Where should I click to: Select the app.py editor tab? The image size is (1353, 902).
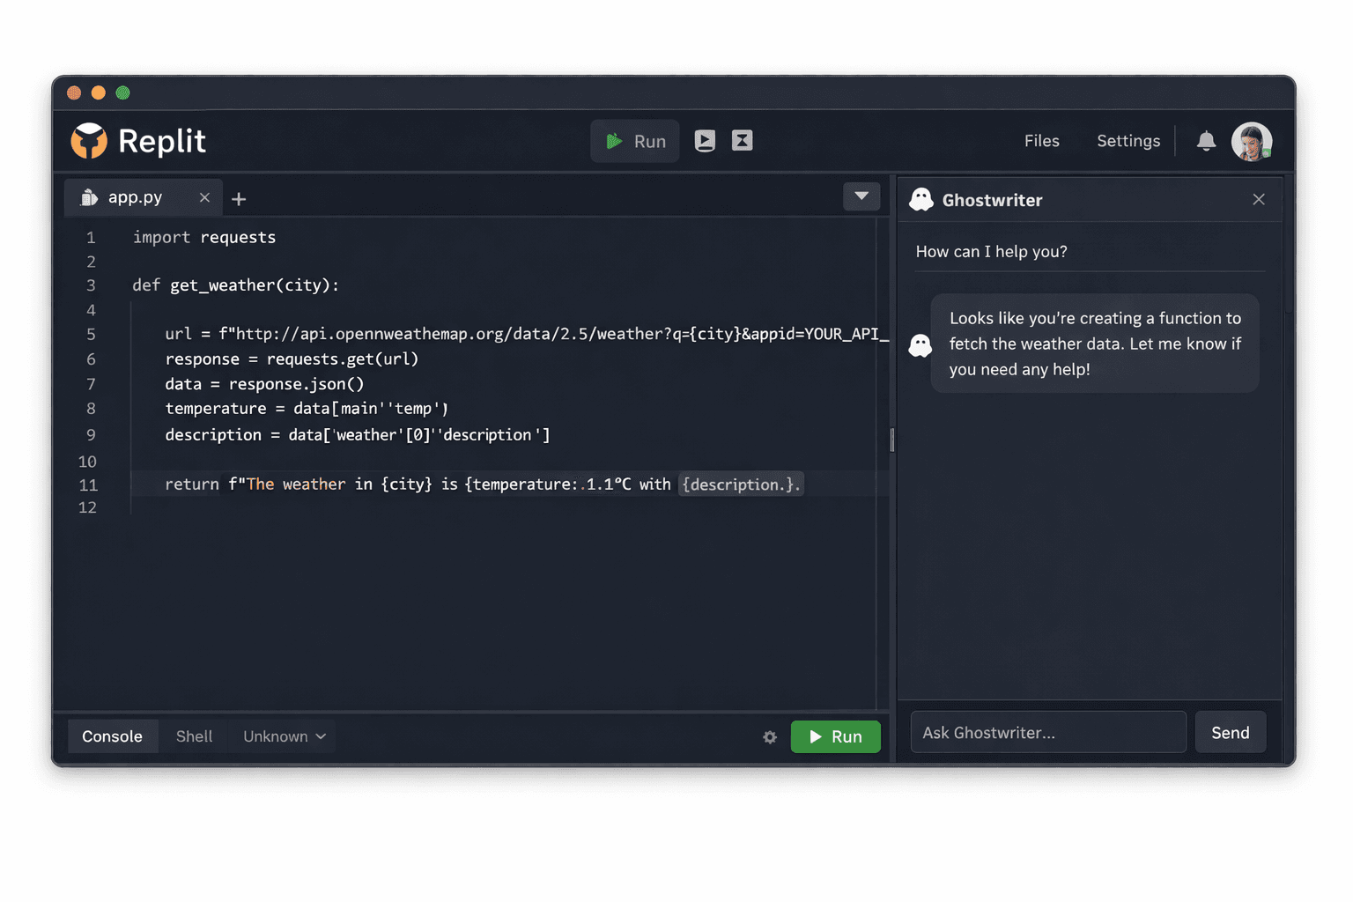(x=144, y=197)
